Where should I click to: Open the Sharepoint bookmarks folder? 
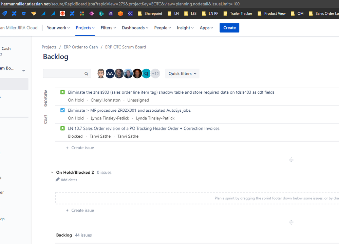pyautogui.click(x=150, y=14)
